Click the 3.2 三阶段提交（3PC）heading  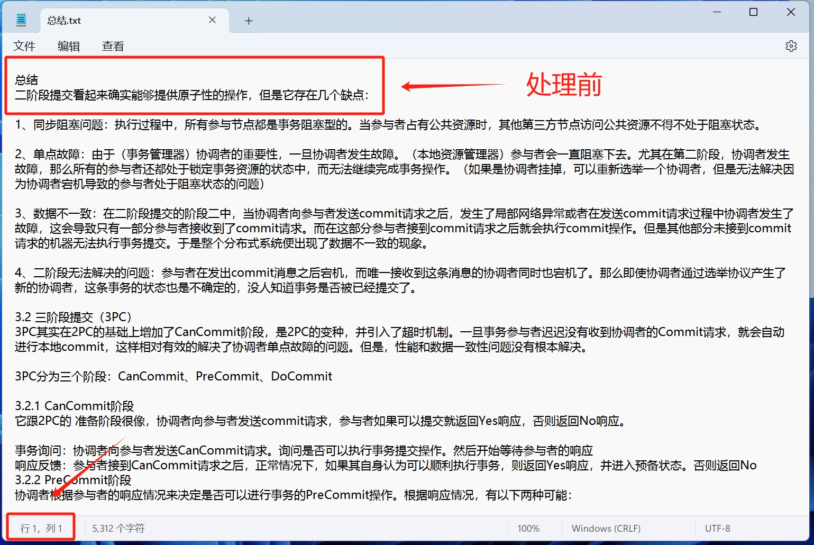click(x=71, y=316)
